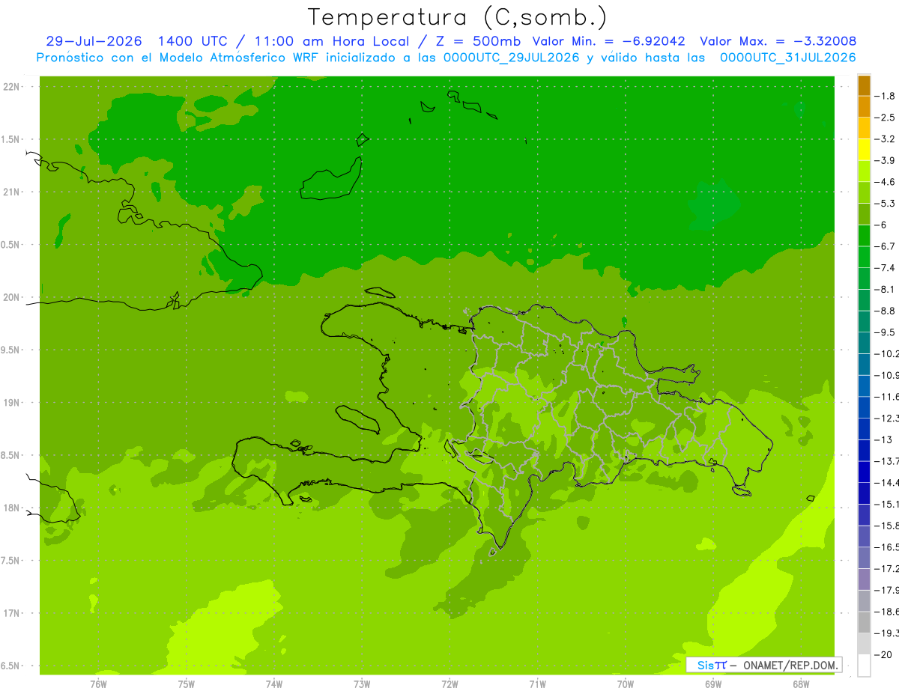Click the "19N" latitude axis label

pos(11,403)
